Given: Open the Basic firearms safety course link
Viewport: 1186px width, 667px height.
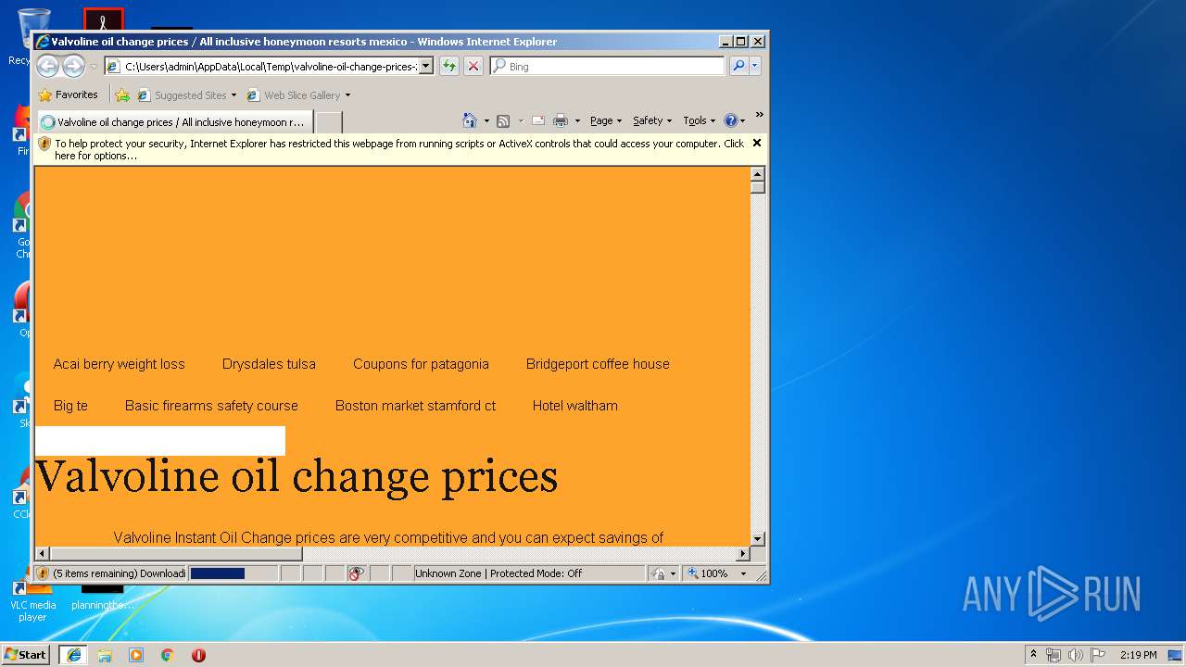Looking at the screenshot, I should 211,406.
